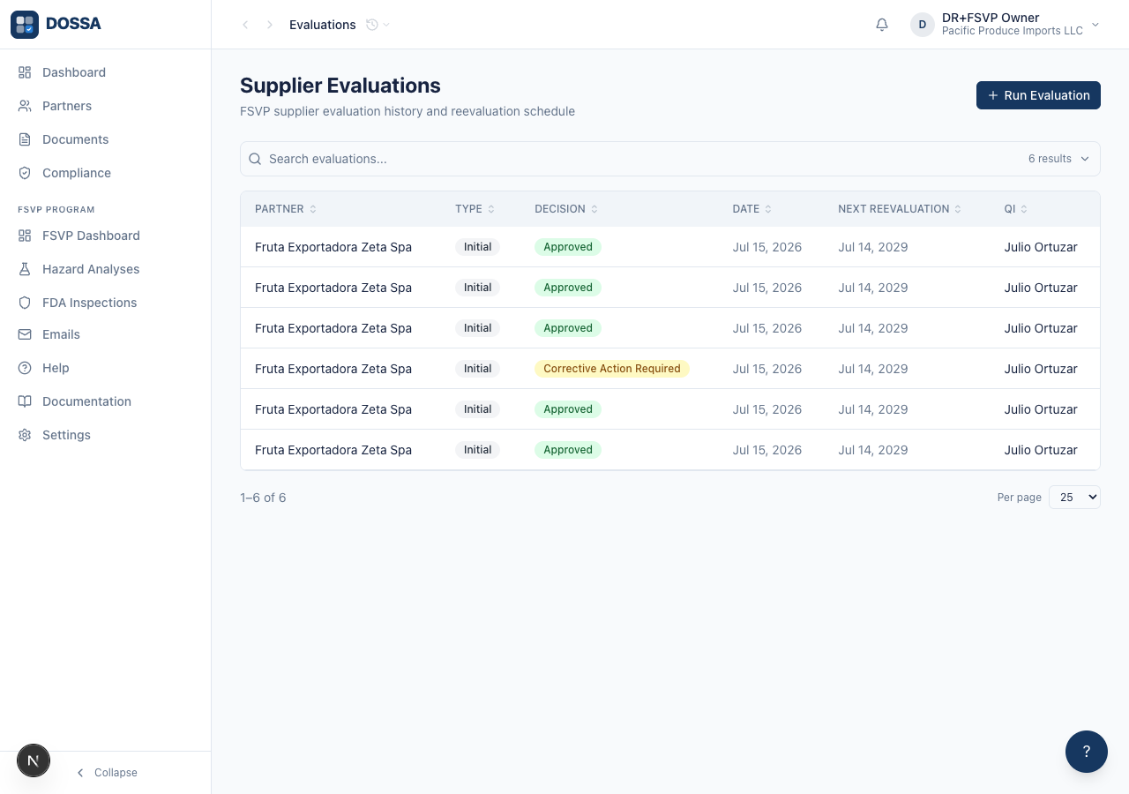Screen dimensions: 1129x794
Task: Expand the history dropdown chevron
Action: click(386, 25)
